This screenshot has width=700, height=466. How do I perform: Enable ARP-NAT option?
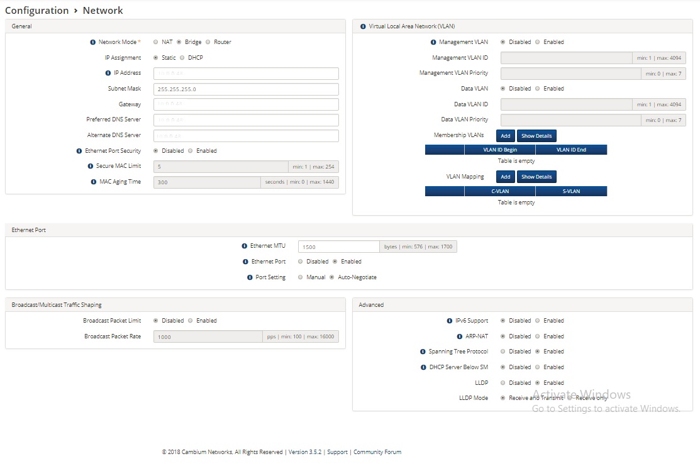coord(538,336)
